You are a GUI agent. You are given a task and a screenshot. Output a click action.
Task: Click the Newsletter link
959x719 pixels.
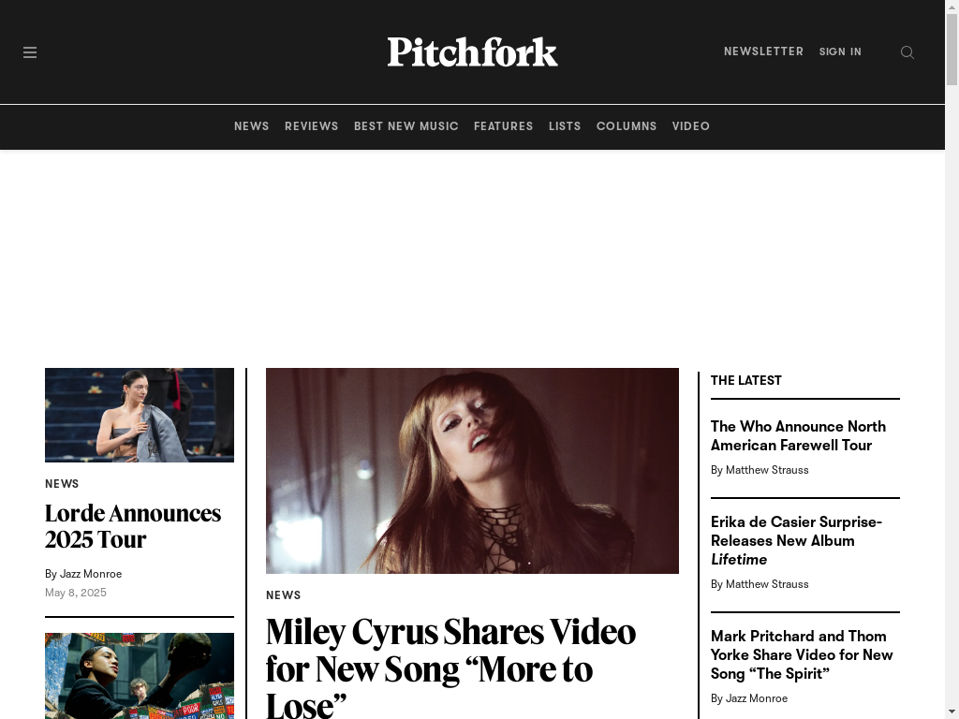(x=763, y=51)
